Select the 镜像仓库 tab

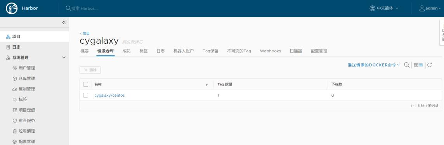click(106, 51)
